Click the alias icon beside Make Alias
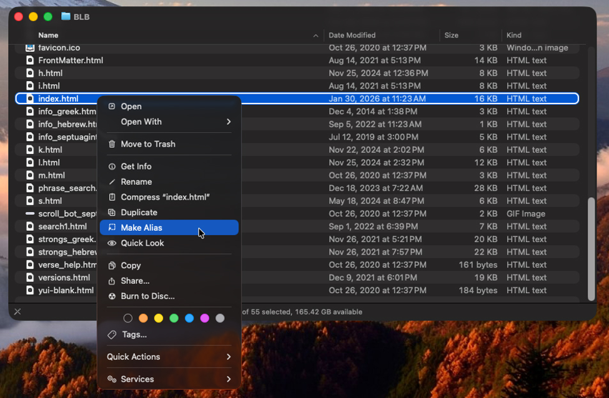 point(112,228)
